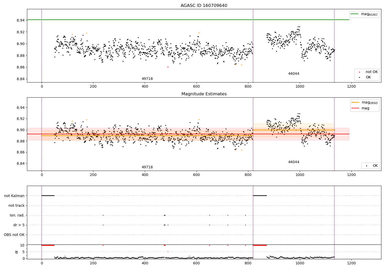Click the 8.88 y-tick label in the Magnitude Estimates plot
Screen dimensions: 385x269
pos(21,141)
